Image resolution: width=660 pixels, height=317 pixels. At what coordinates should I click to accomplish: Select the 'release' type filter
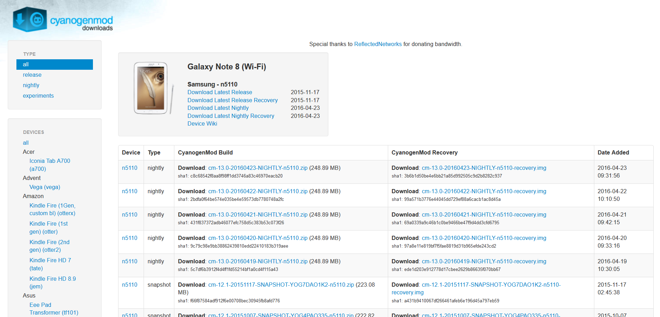click(32, 75)
